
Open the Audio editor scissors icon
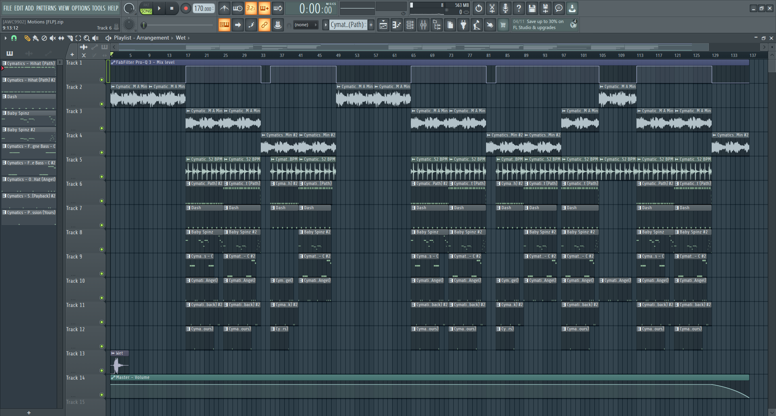click(x=492, y=8)
